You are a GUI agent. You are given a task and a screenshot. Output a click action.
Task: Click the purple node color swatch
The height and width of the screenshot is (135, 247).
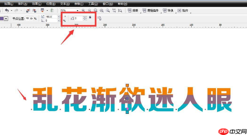coord(2,19)
